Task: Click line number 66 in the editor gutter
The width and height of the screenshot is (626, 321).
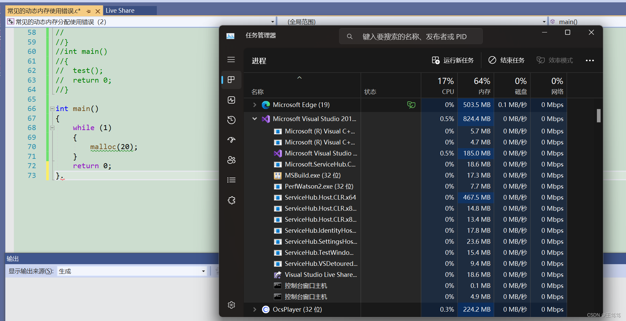Action: (32, 109)
